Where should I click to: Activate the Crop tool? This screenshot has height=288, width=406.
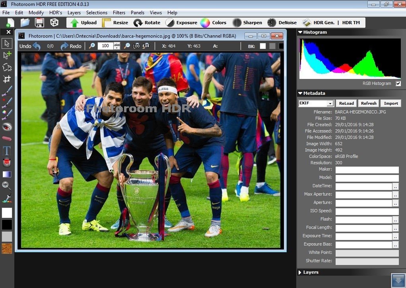coord(7,79)
